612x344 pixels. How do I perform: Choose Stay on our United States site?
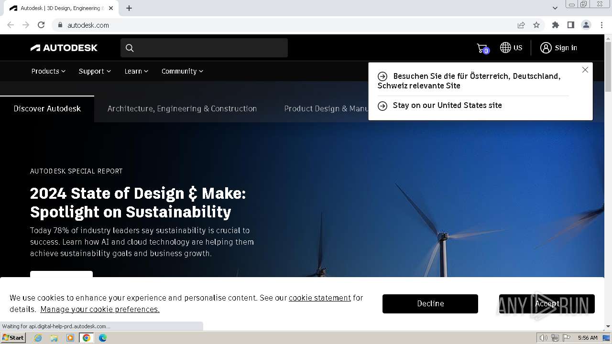pyautogui.click(x=447, y=106)
